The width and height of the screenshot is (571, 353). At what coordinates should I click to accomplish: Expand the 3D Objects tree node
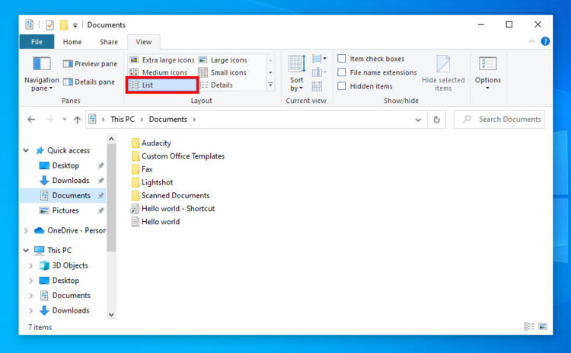click(x=30, y=265)
